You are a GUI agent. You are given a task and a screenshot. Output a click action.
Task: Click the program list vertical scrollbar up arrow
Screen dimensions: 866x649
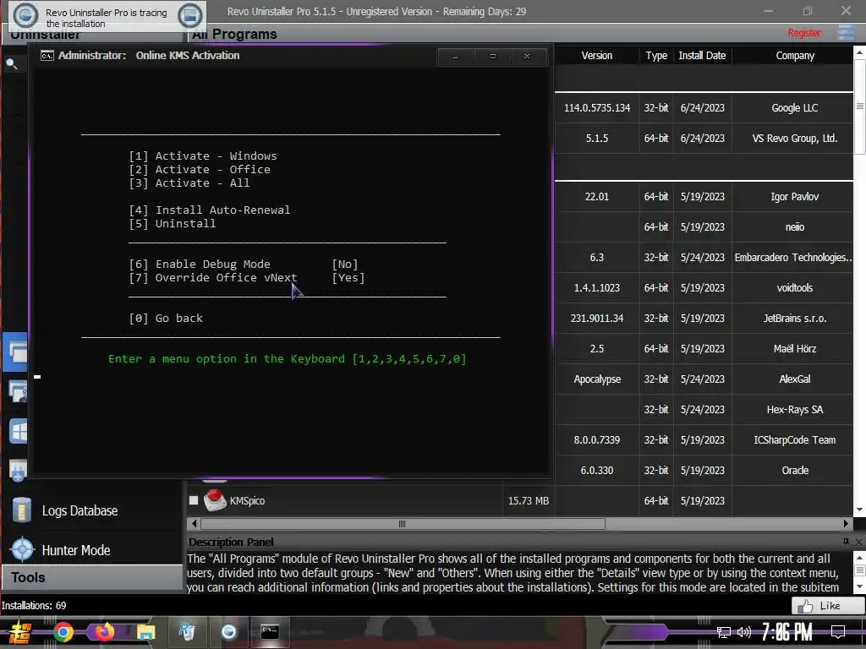coord(859,52)
